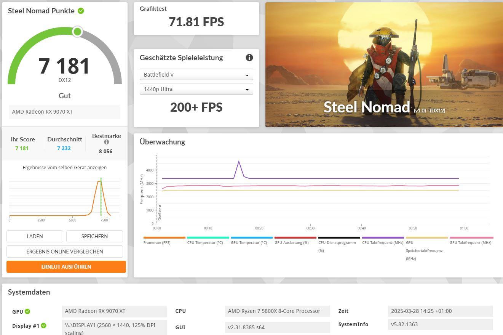Open the info icon next to Geschätzte Spieleleistung
The width and height of the screenshot is (503, 335).
click(249, 58)
